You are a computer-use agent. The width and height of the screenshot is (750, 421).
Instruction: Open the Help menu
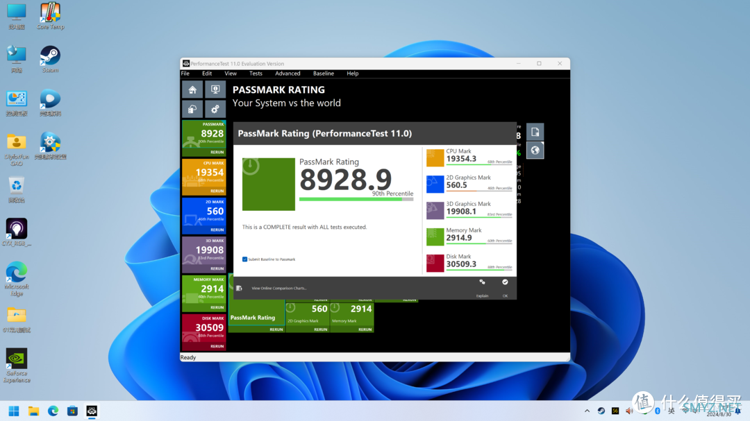(x=353, y=74)
